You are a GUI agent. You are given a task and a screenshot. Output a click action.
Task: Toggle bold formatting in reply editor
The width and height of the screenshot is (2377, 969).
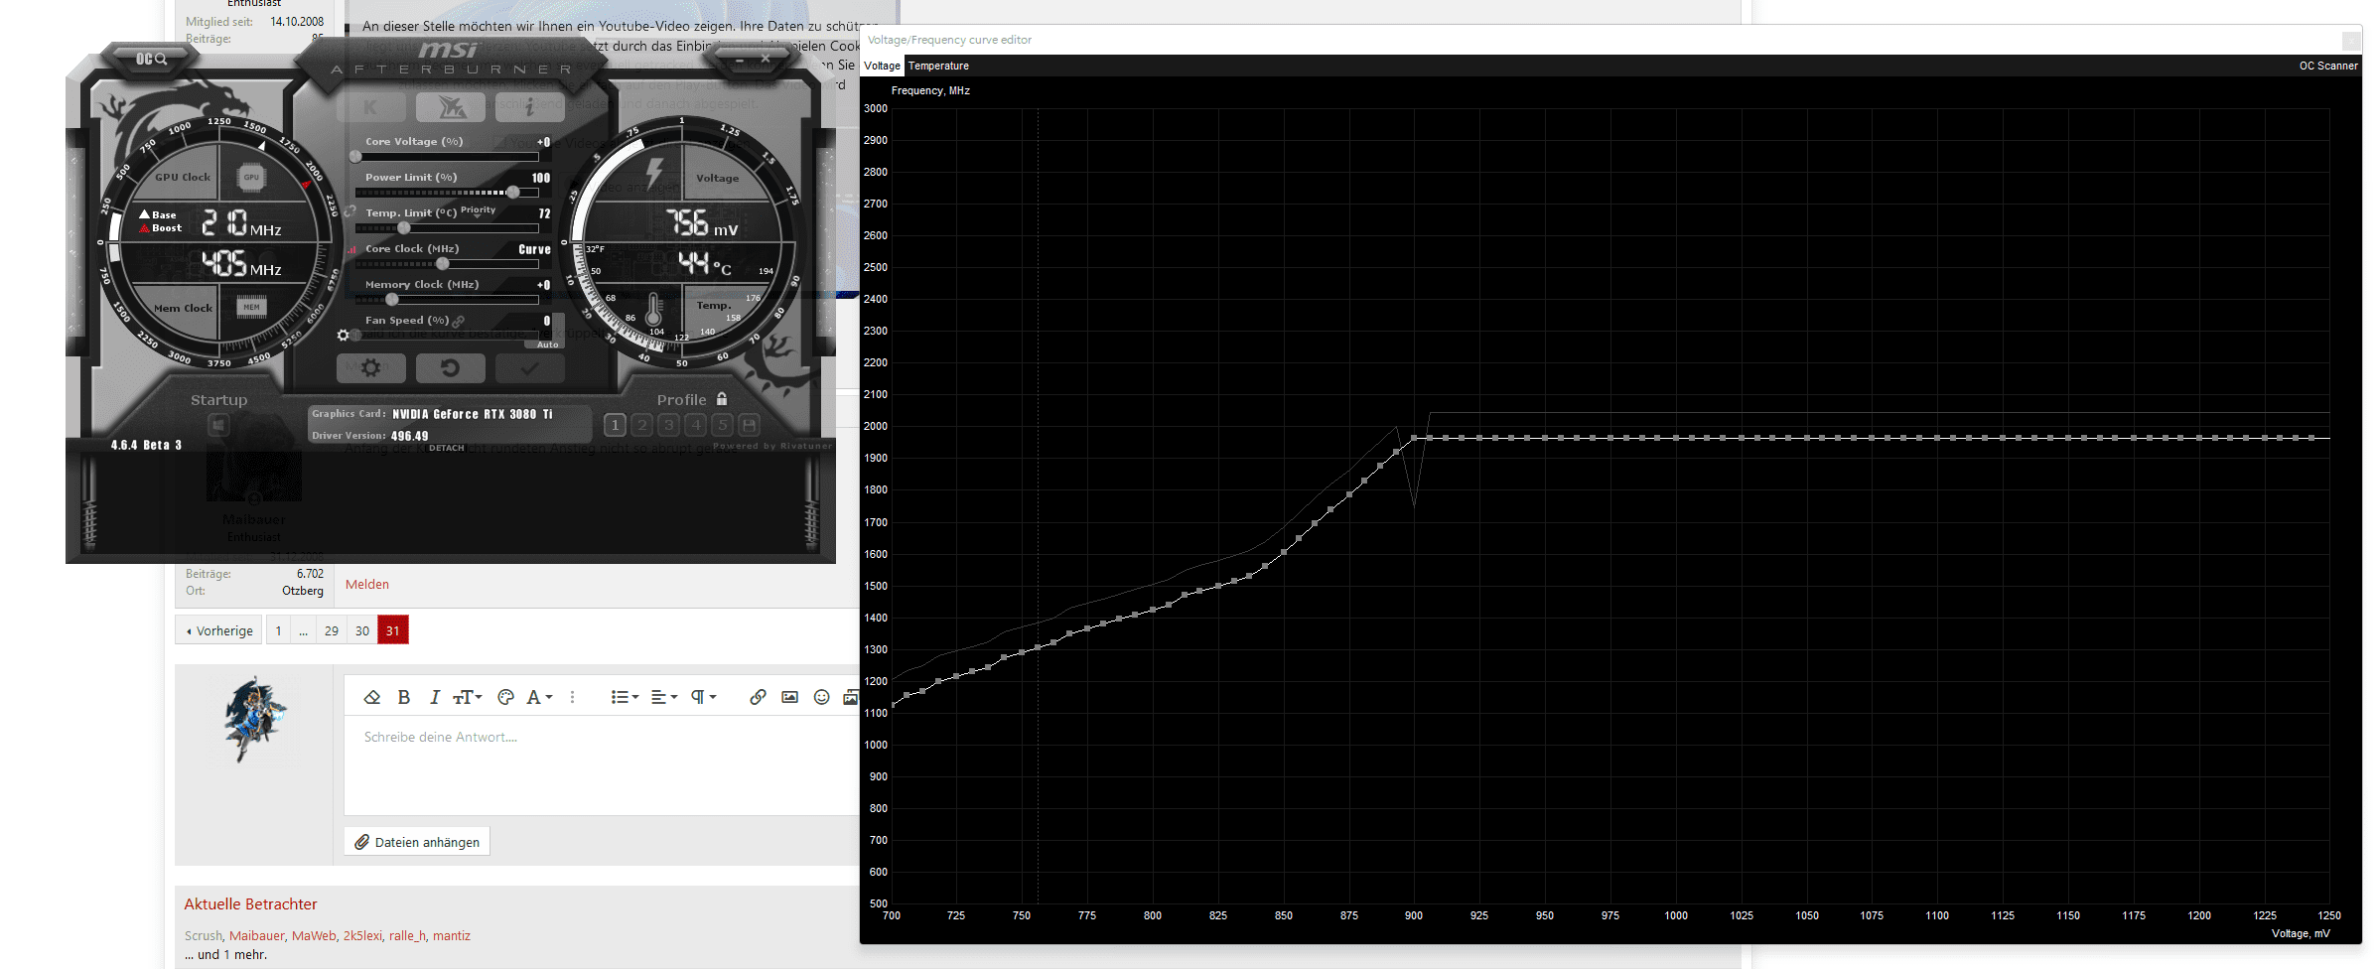click(x=404, y=697)
